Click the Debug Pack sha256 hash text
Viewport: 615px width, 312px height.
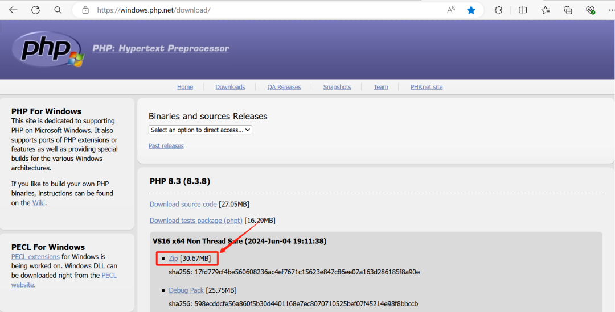coord(293,304)
